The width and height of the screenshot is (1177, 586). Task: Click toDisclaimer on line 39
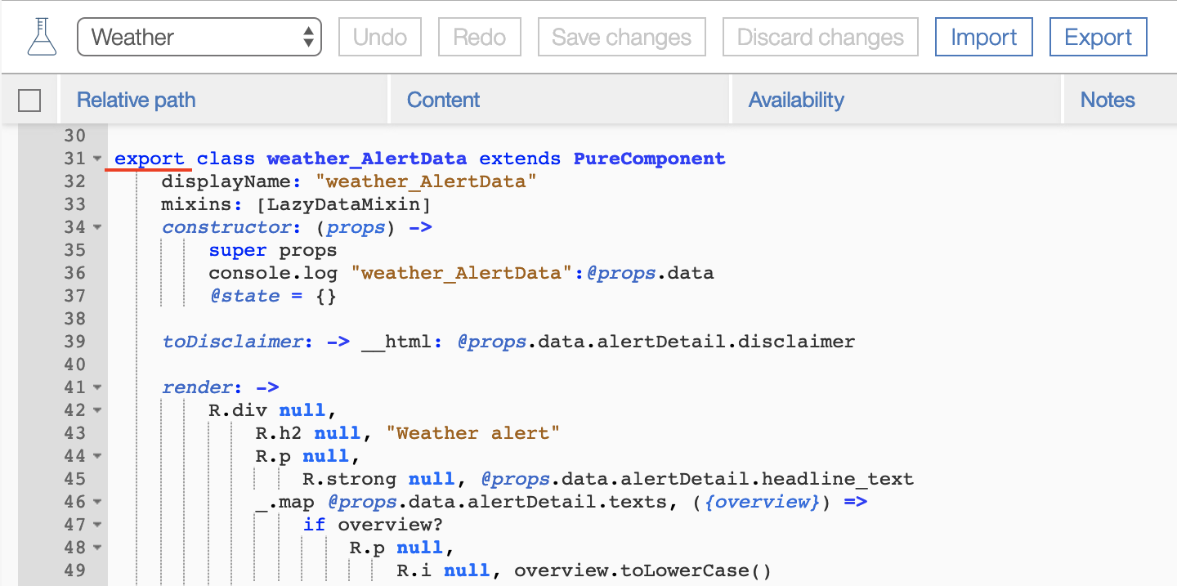tap(233, 342)
